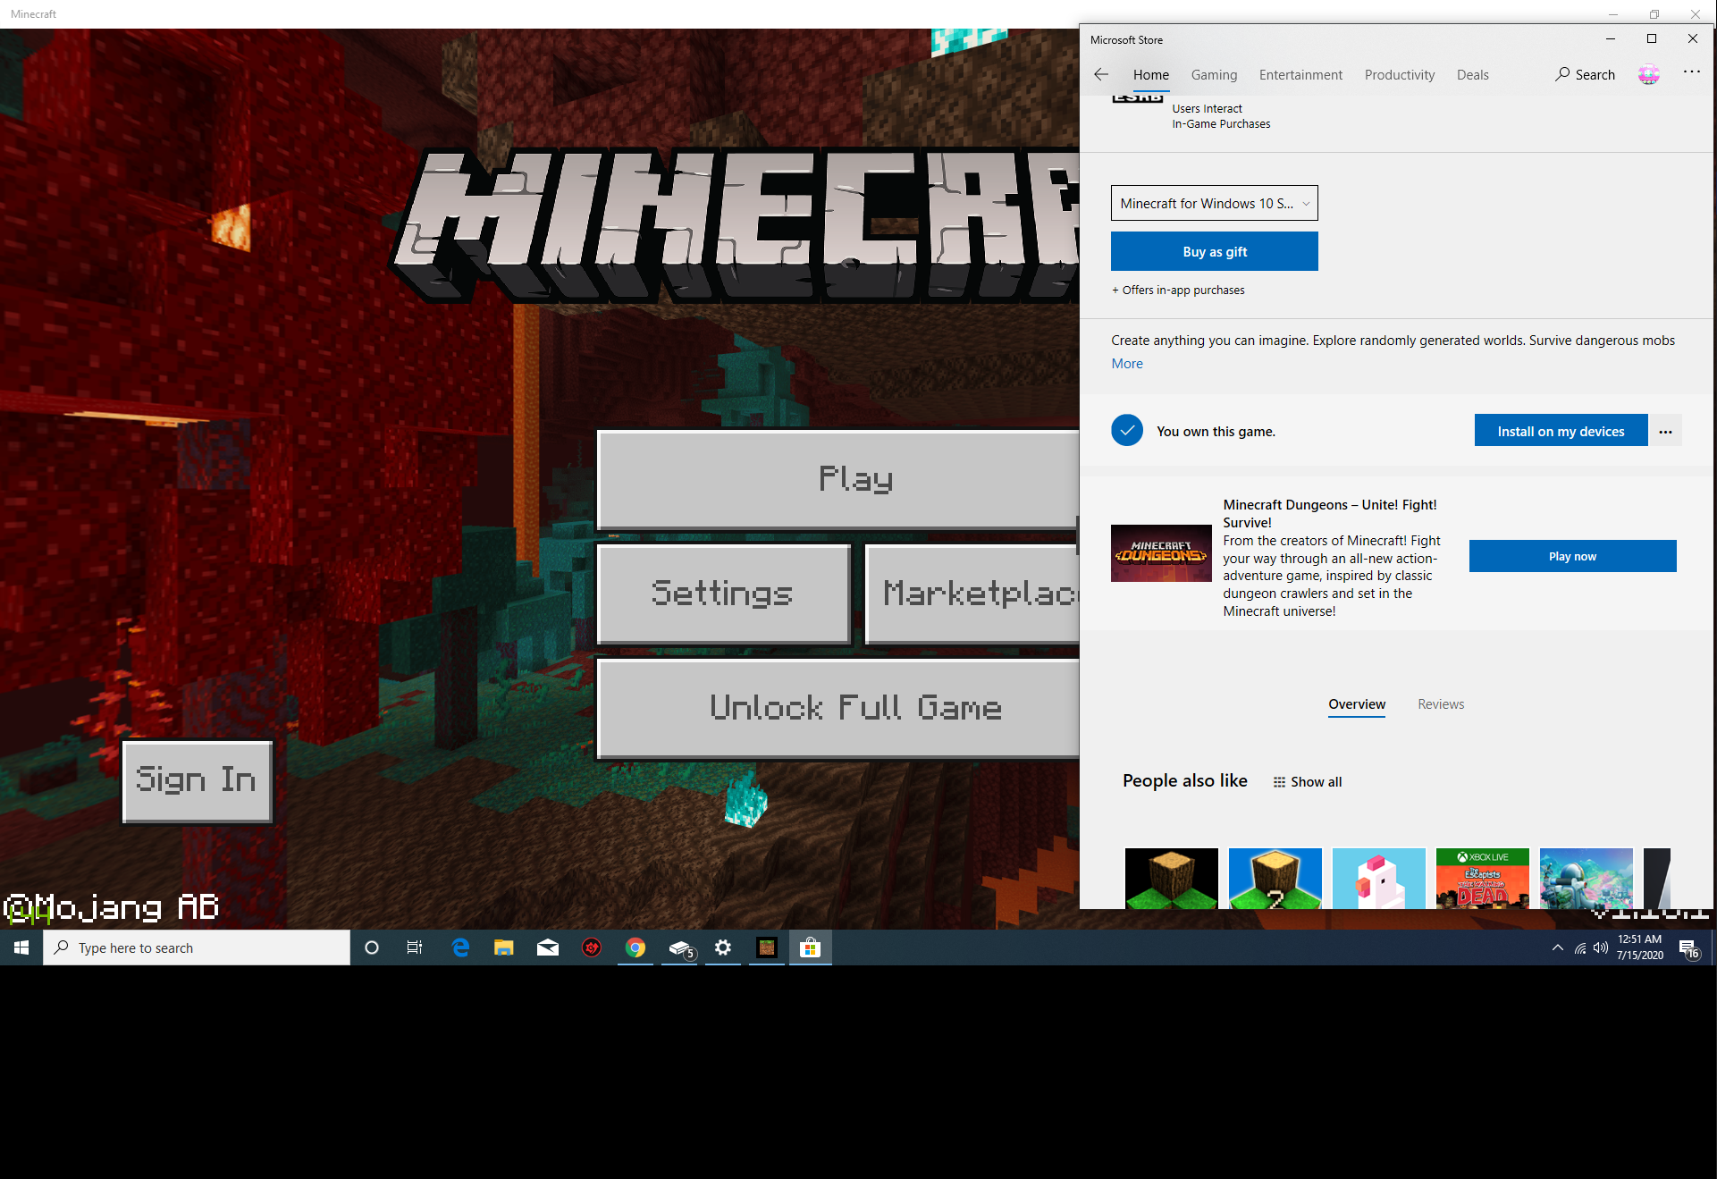The image size is (1717, 1179).
Task: Click Install on my devices
Action: [x=1561, y=431]
